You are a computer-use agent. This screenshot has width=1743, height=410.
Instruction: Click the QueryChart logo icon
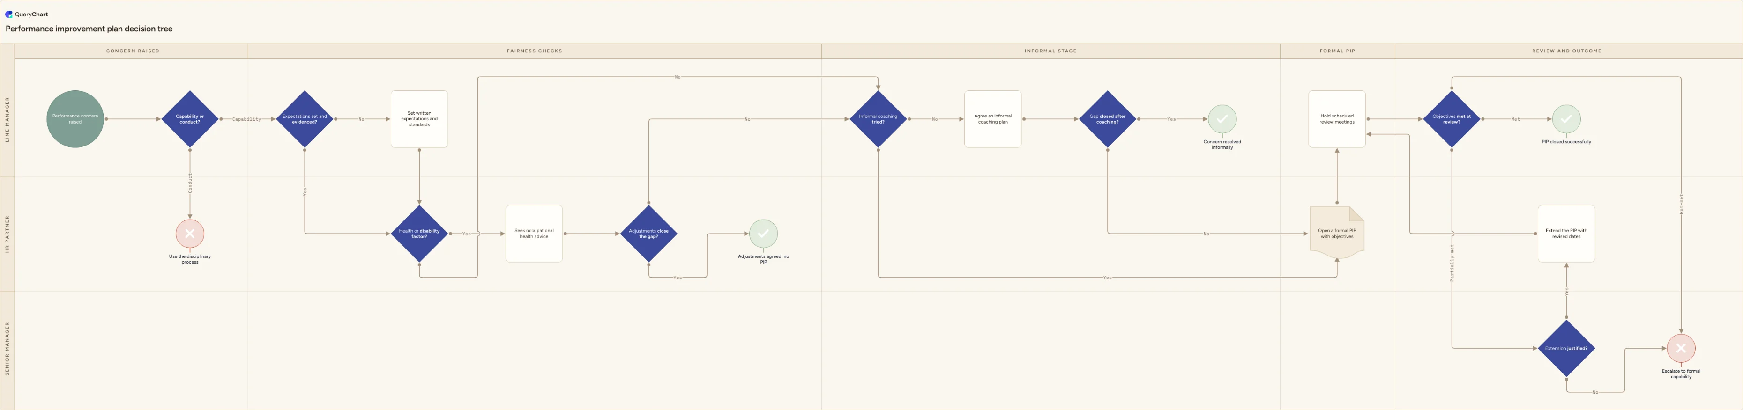click(9, 14)
